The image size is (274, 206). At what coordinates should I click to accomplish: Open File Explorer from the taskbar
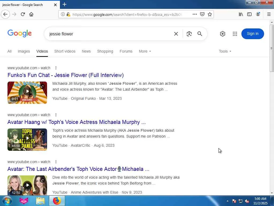tap(40, 201)
